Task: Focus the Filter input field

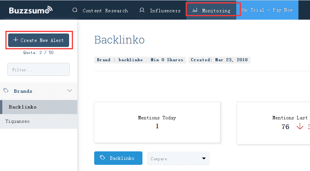Action: [39, 69]
